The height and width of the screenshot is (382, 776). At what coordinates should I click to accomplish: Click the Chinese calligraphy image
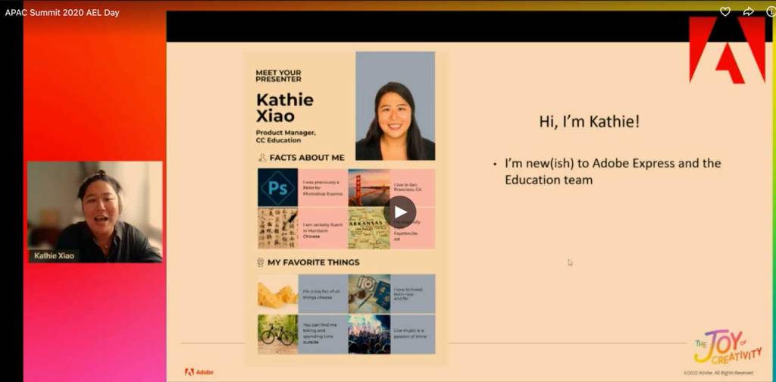click(x=277, y=228)
